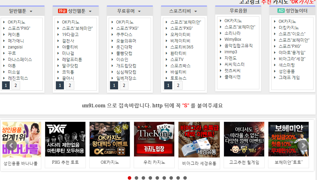The width and height of the screenshot is (317, 180).
Task: Open 쿠쿠다스 link
Action: [124, 35]
